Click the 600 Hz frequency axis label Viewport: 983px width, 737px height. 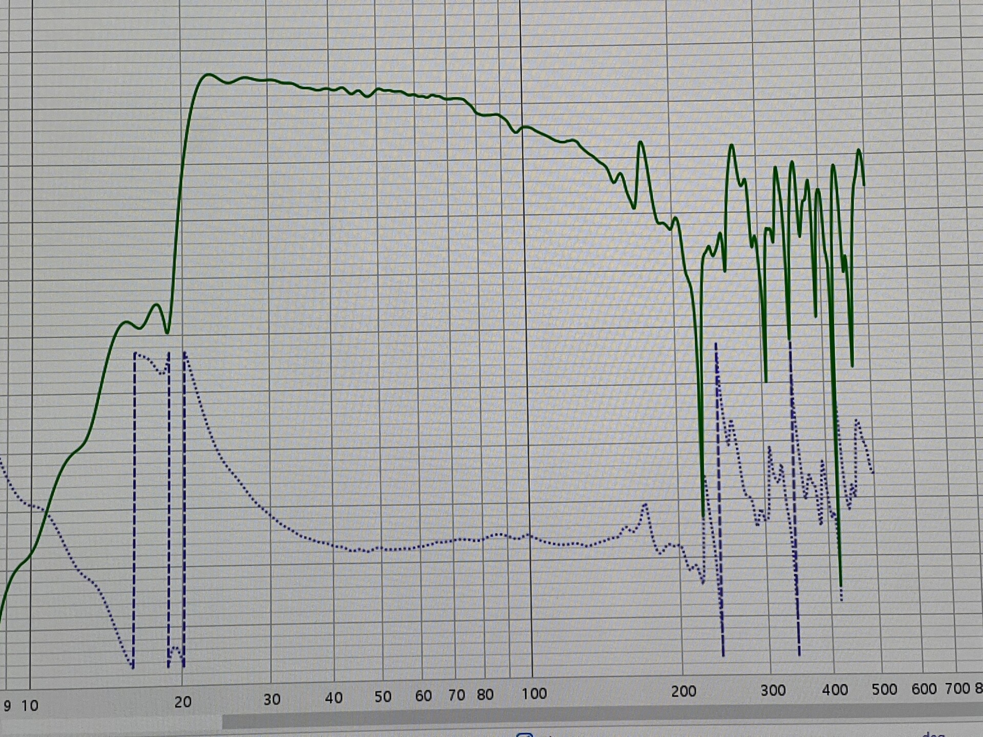click(x=924, y=689)
